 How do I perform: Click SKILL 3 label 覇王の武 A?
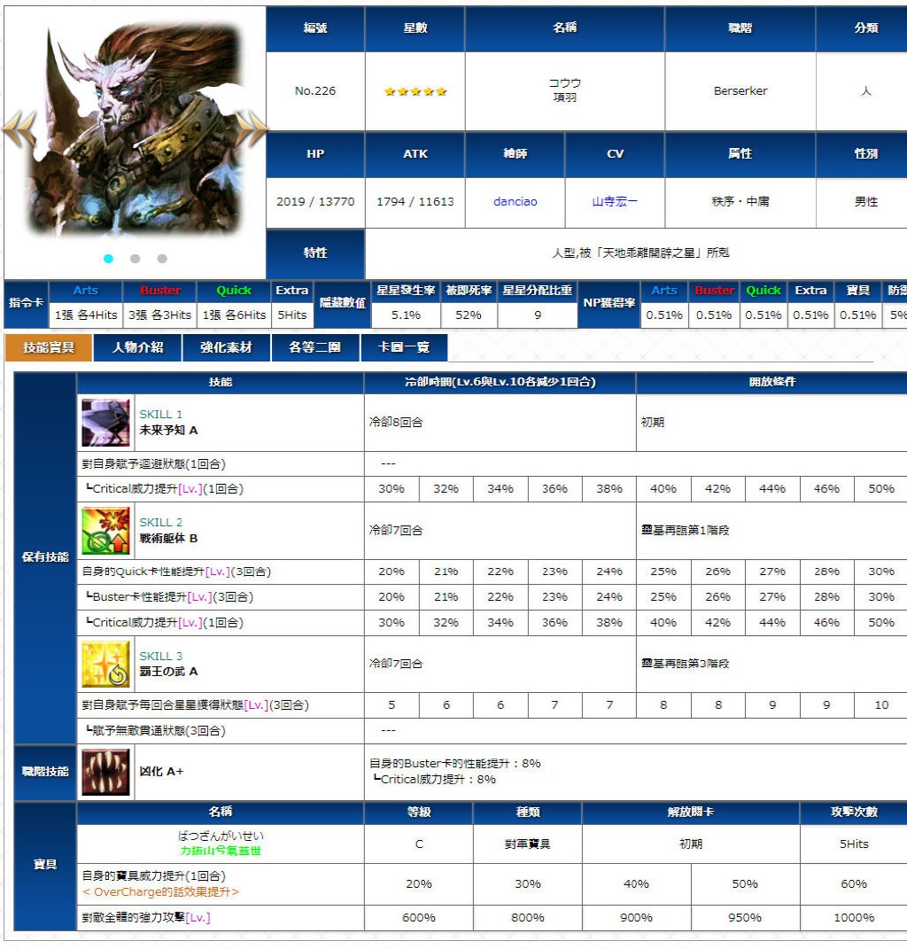pos(168,671)
